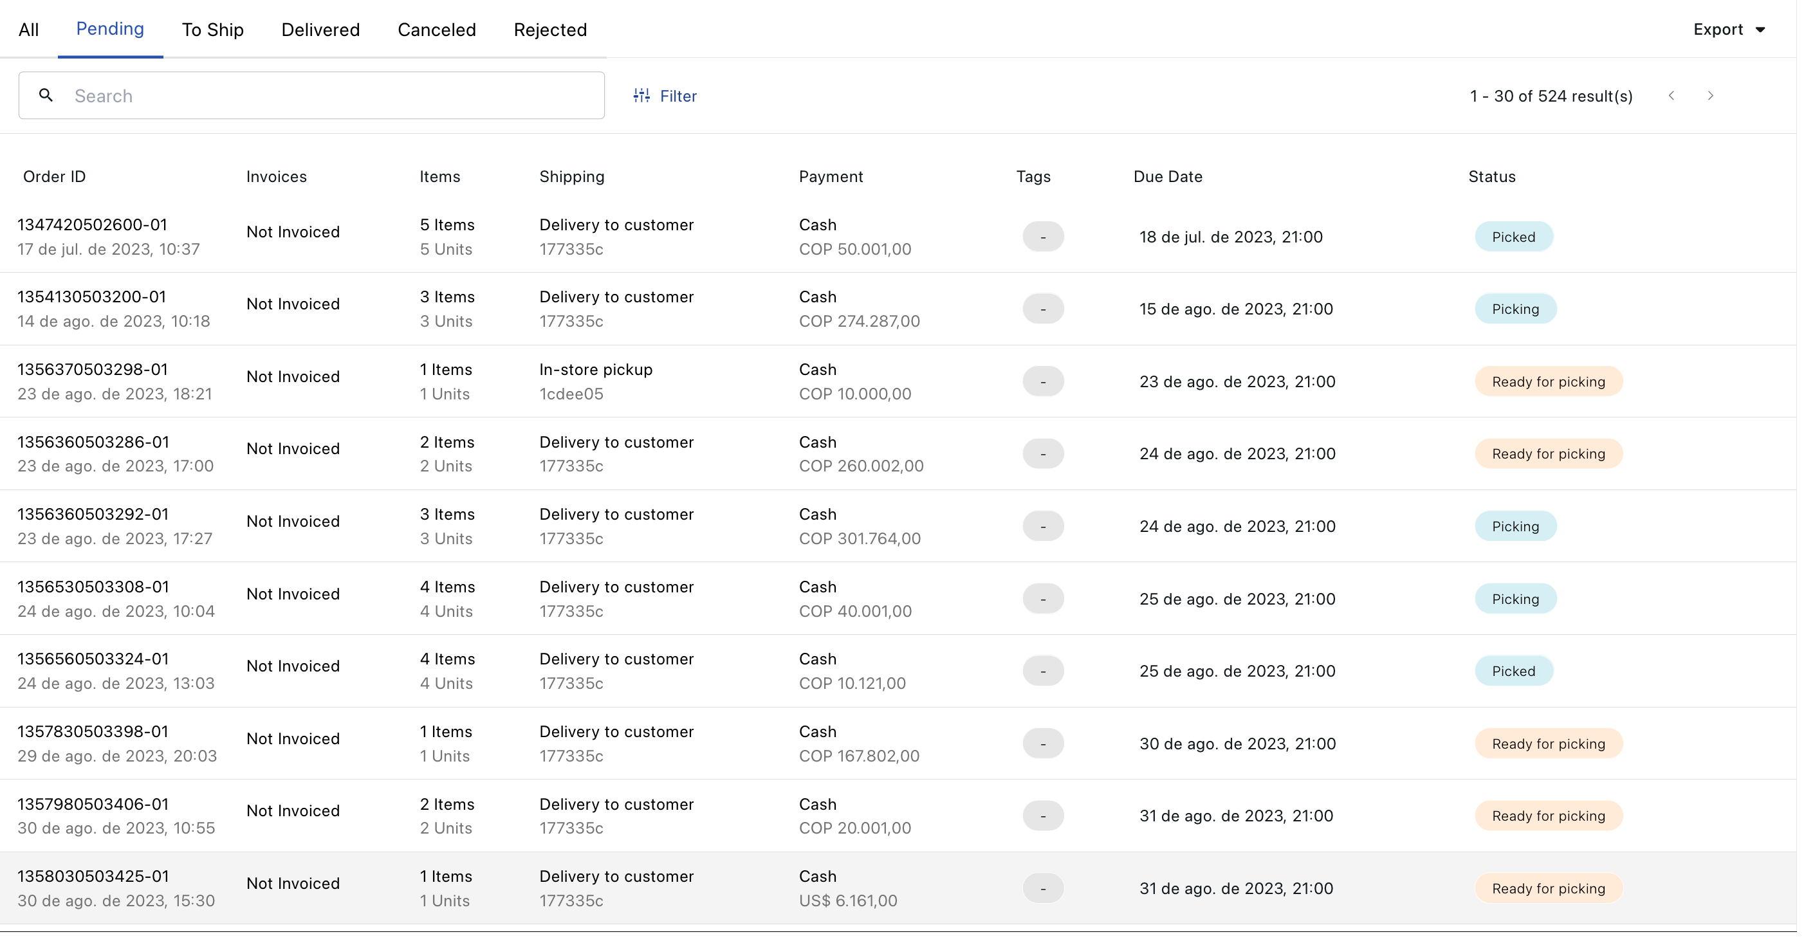
Task: Open order 1356360503286-01
Action: (93, 443)
